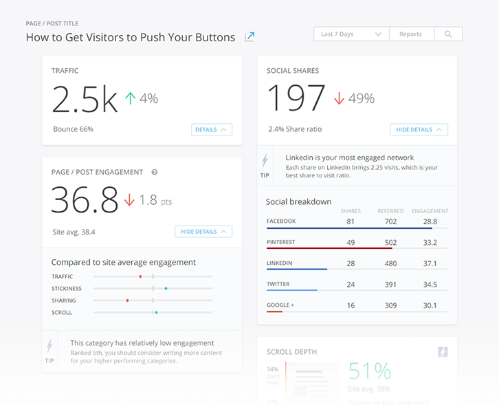Screen dimensions: 499x416
Task: Open the post via external link icon
Action: [x=249, y=36]
